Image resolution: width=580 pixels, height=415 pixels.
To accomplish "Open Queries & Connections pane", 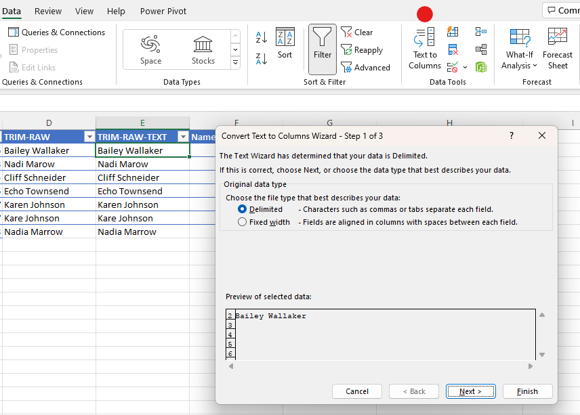I will coord(57,32).
